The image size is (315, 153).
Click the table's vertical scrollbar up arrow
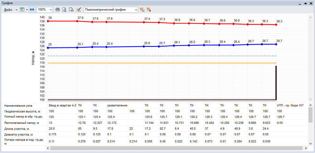(x=310, y=105)
